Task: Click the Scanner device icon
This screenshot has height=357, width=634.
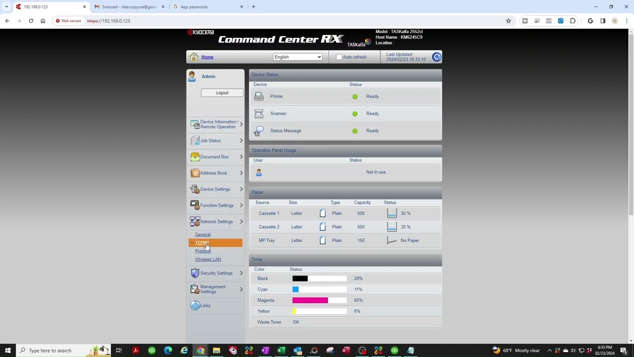Action: tap(259, 114)
